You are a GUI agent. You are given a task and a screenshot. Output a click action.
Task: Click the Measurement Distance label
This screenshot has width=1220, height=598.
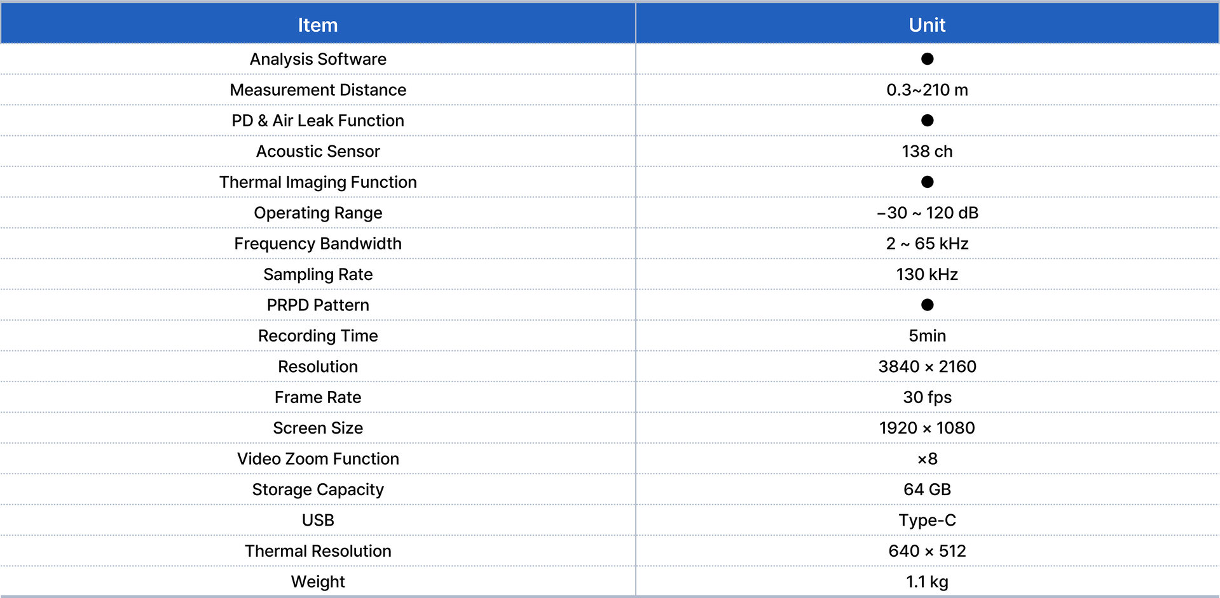318,90
